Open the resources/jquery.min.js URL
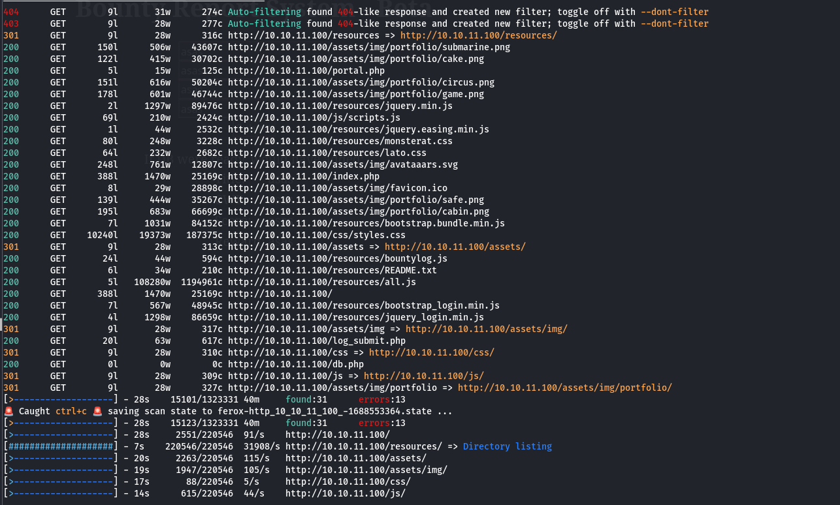This screenshot has width=840, height=505. point(340,106)
